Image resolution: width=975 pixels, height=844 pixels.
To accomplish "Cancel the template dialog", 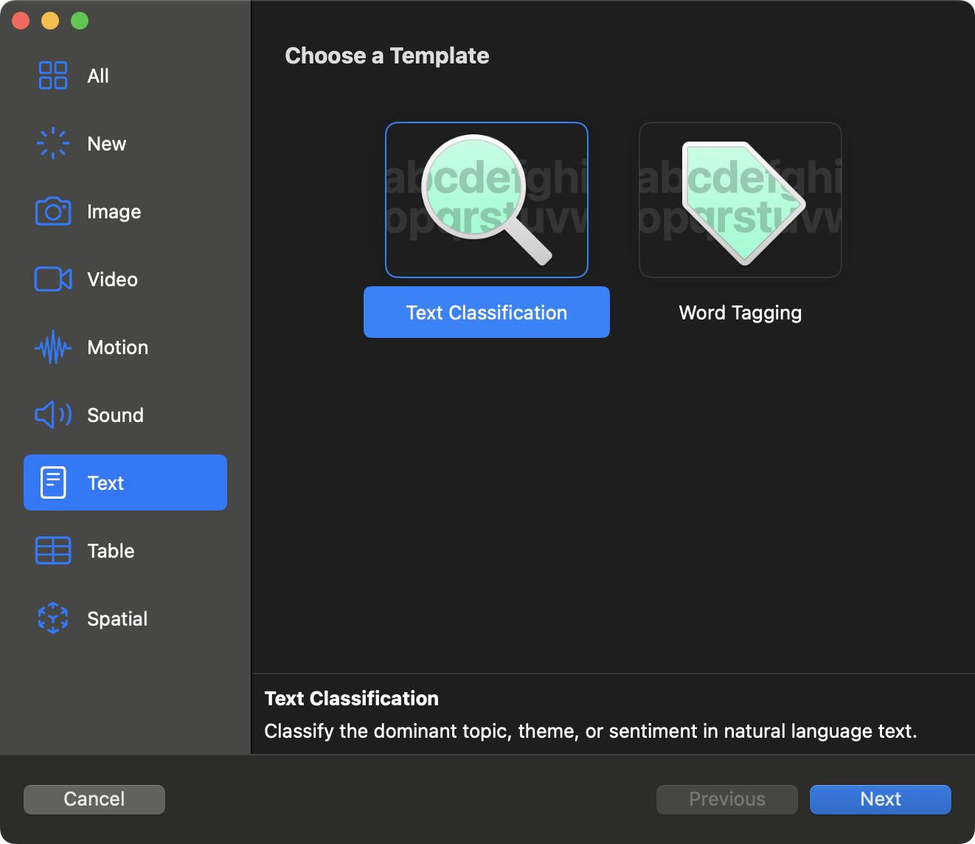I will (94, 799).
